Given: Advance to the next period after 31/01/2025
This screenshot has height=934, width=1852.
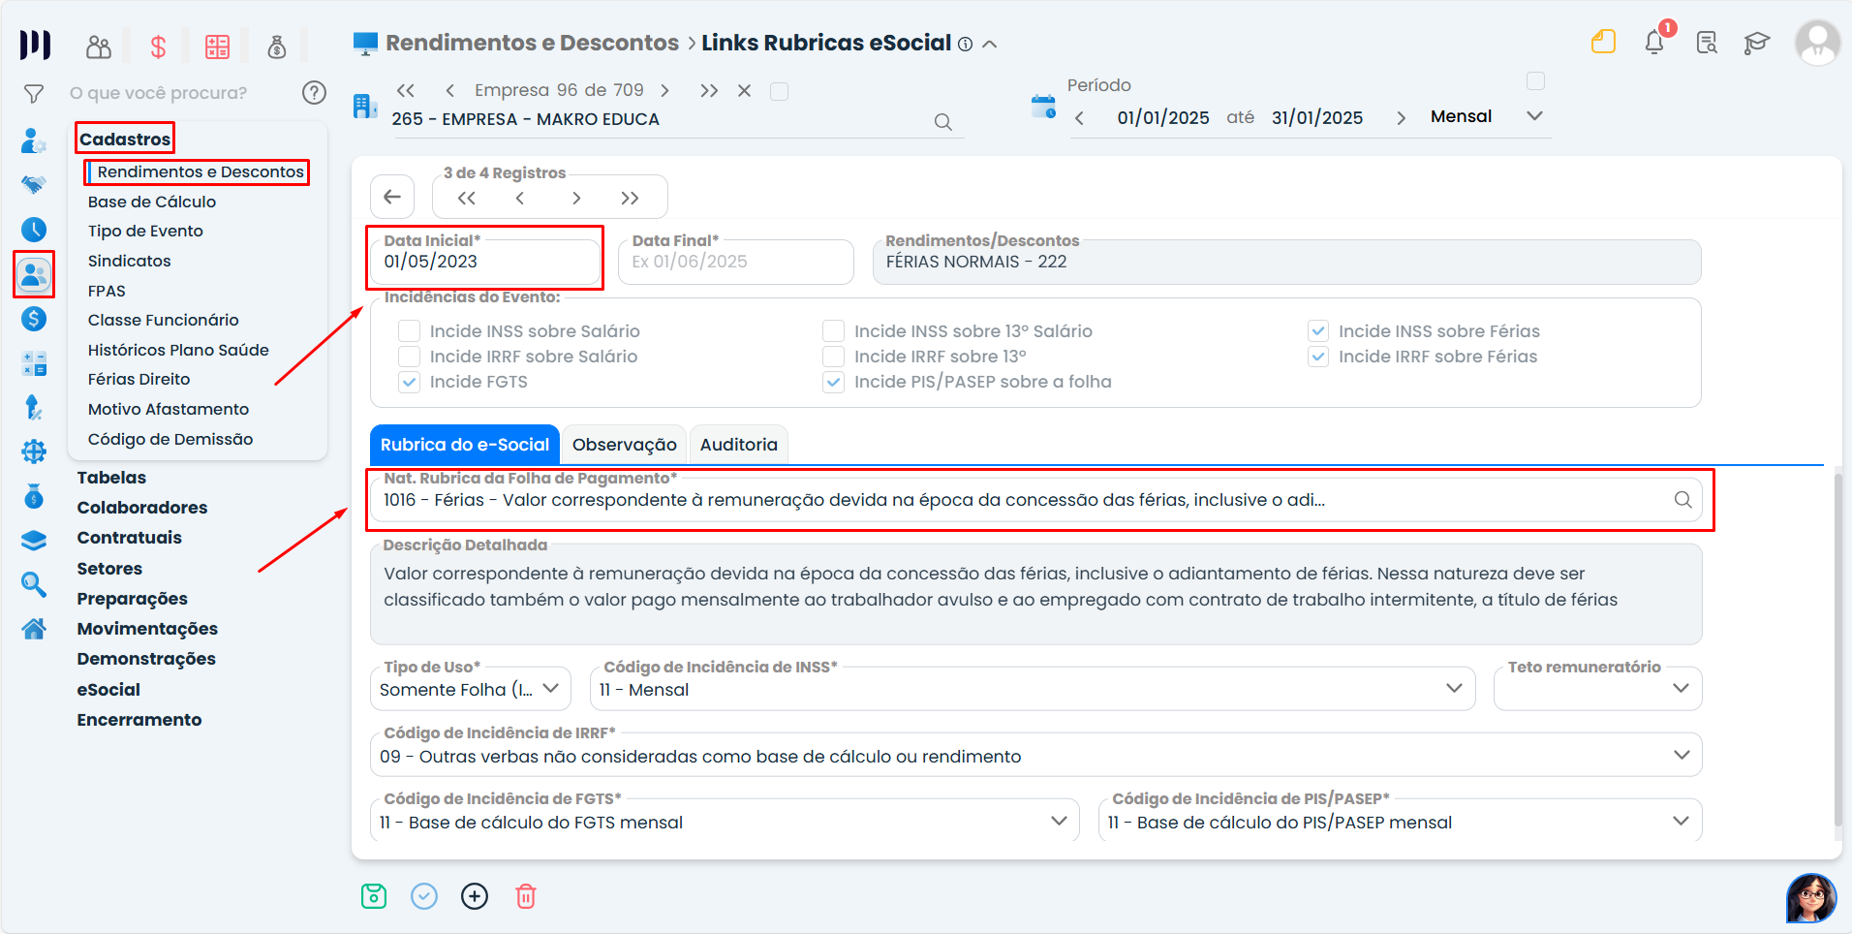Looking at the screenshot, I should coord(1401,118).
